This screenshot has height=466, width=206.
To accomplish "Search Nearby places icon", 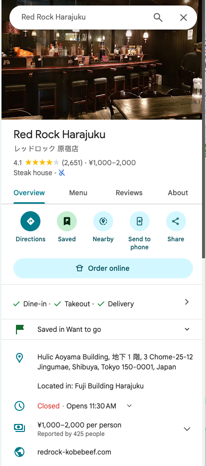I will pos(103,221).
